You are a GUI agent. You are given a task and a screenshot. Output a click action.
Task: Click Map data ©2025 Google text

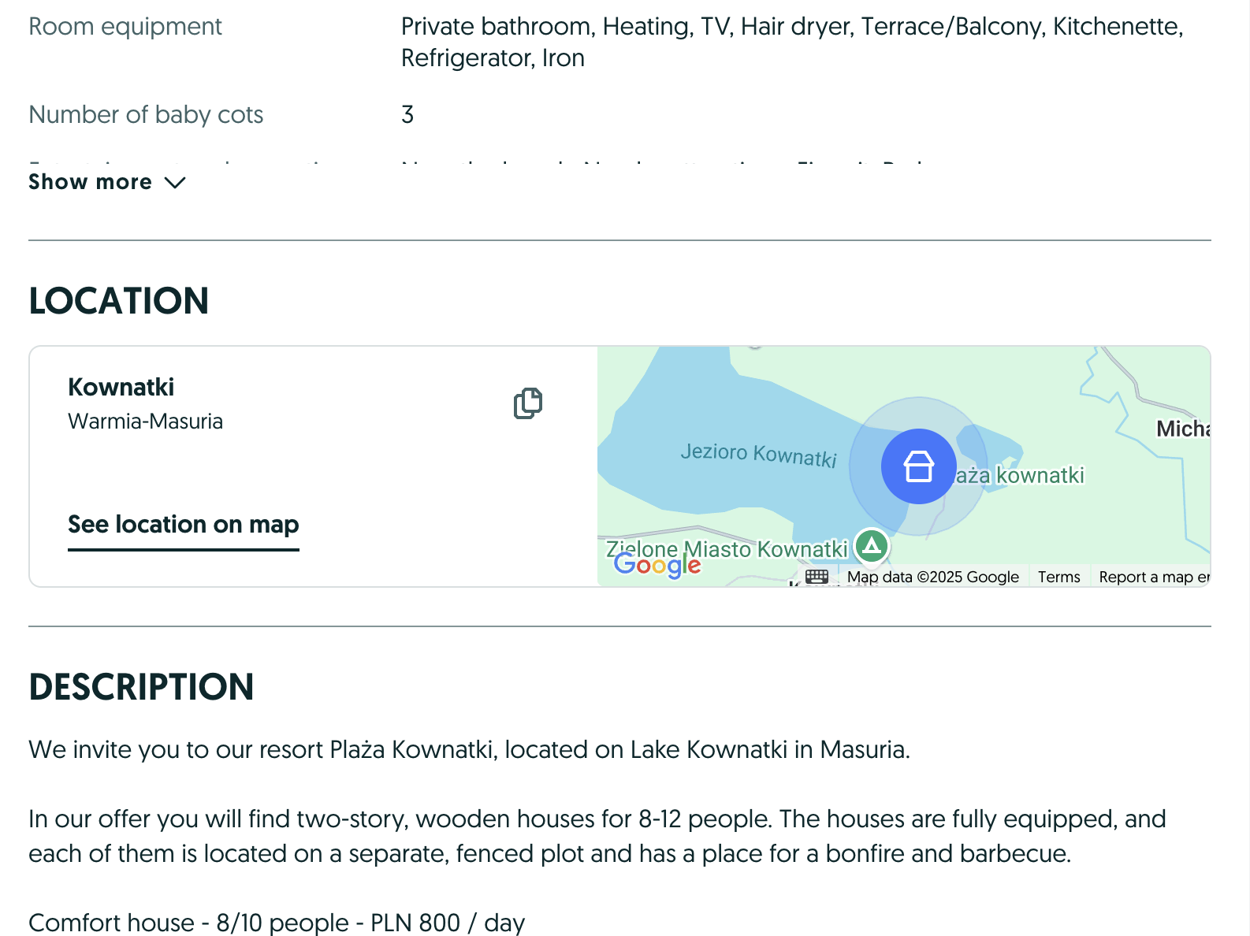(x=932, y=577)
